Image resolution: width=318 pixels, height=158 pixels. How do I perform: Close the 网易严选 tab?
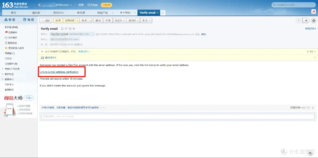point(112,13)
